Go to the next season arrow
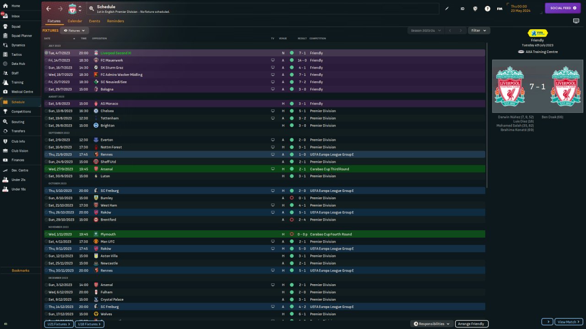This screenshot has width=586, height=329. tap(461, 31)
